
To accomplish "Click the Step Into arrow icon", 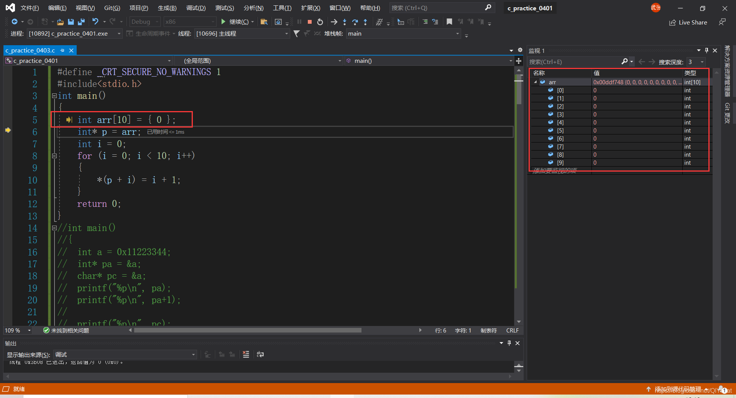I will (345, 22).
